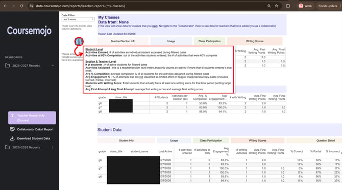The image size is (342, 190).
Task: Click the 93.8% engagement cell in Student Data
Action: pos(225,177)
